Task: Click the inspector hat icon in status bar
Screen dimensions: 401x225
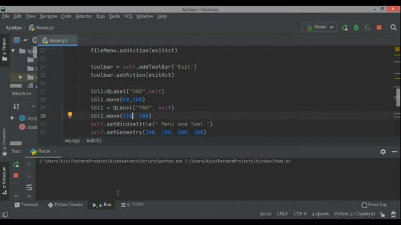Action: 393,214
